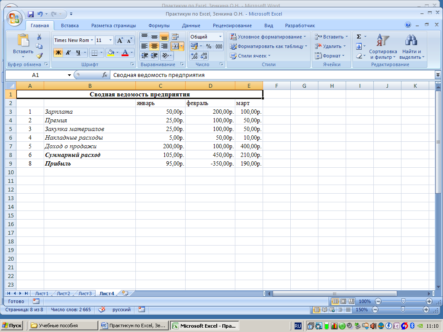The image size is (443, 332).
Task: Apply the borders icon to the cell
Action: click(x=94, y=53)
